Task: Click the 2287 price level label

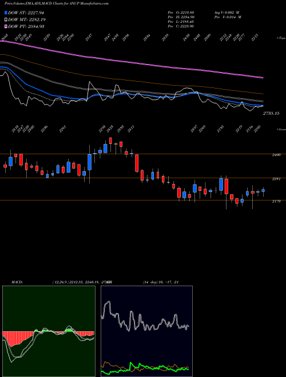Action: (276, 179)
